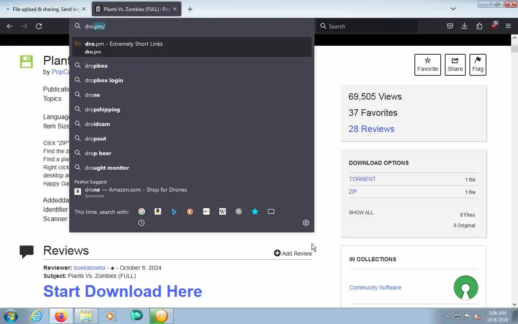The height and width of the screenshot is (324, 518).
Task: Open the Pocket save icon
Action: pyautogui.click(x=450, y=26)
